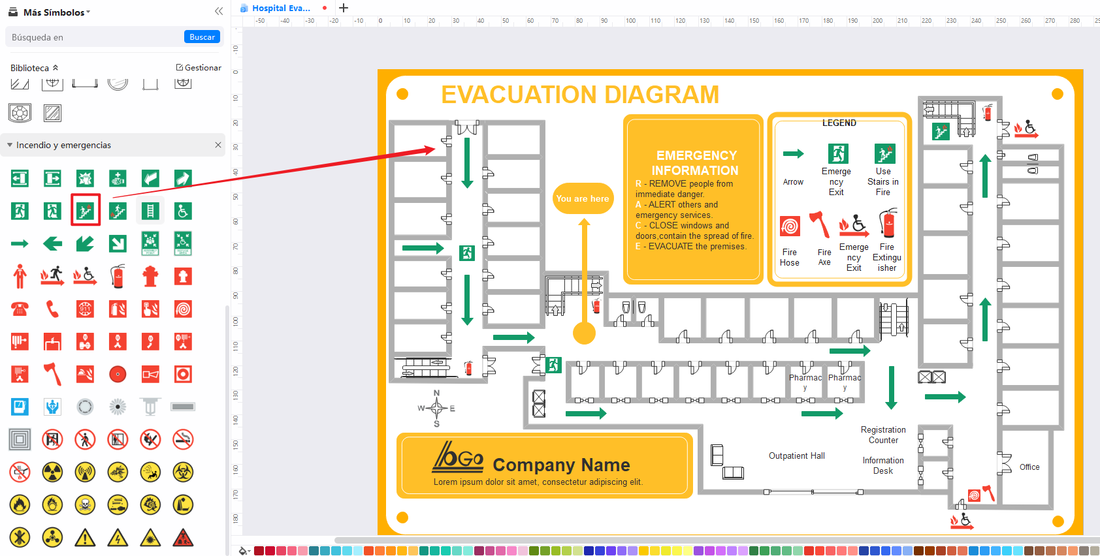The height and width of the screenshot is (556, 1100).
Task: Select the green ladder symbol
Action: (150, 210)
